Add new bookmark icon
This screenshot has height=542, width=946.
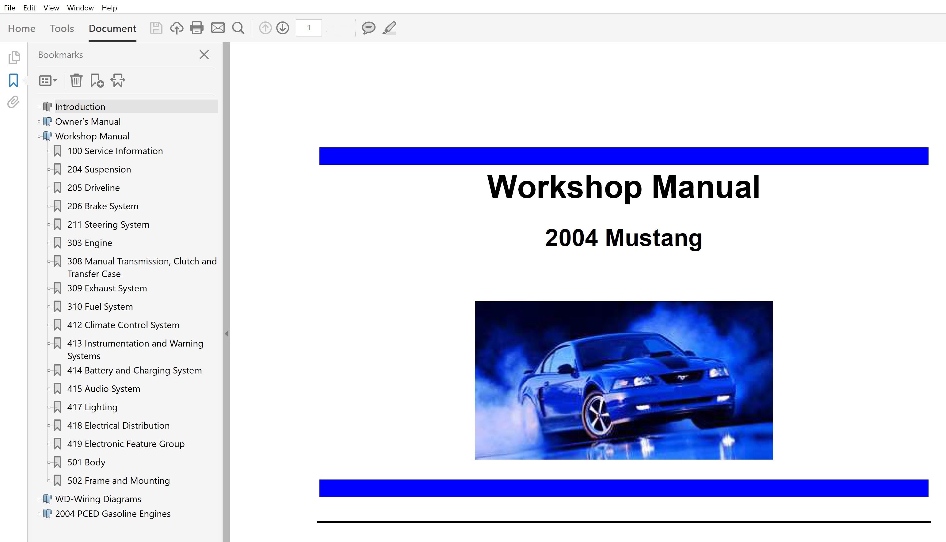pos(97,80)
